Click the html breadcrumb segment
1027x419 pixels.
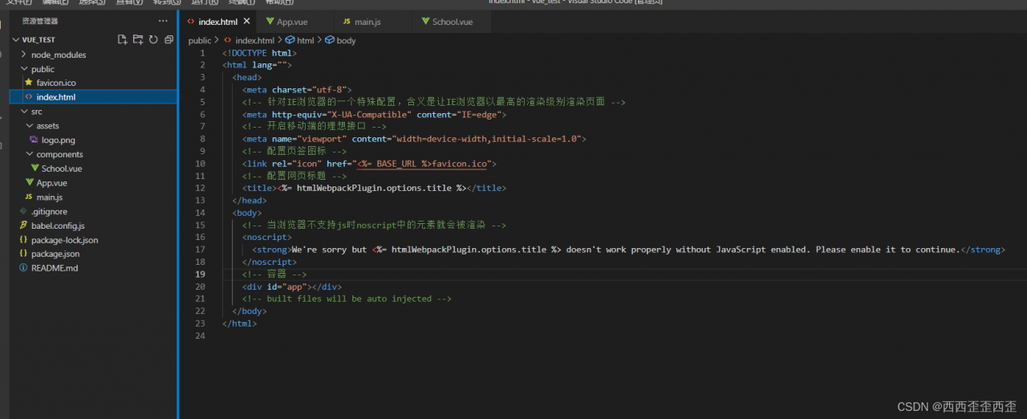tap(305, 40)
